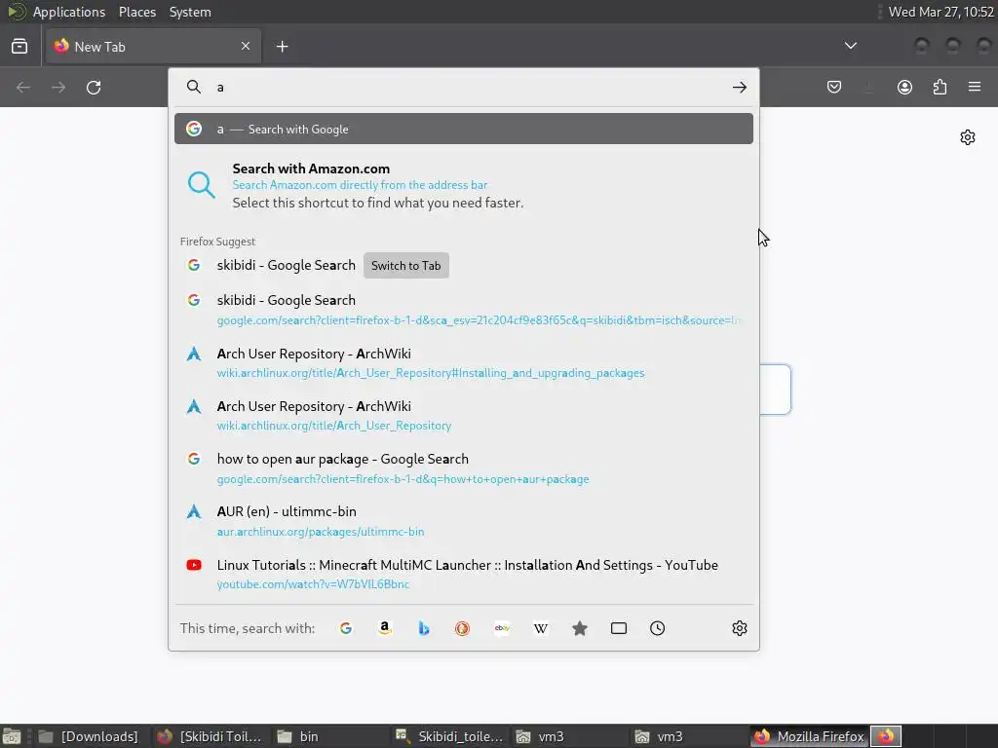Open the Firefox hamburger menu
This screenshot has width=998, height=748.
pyautogui.click(x=975, y=87)
